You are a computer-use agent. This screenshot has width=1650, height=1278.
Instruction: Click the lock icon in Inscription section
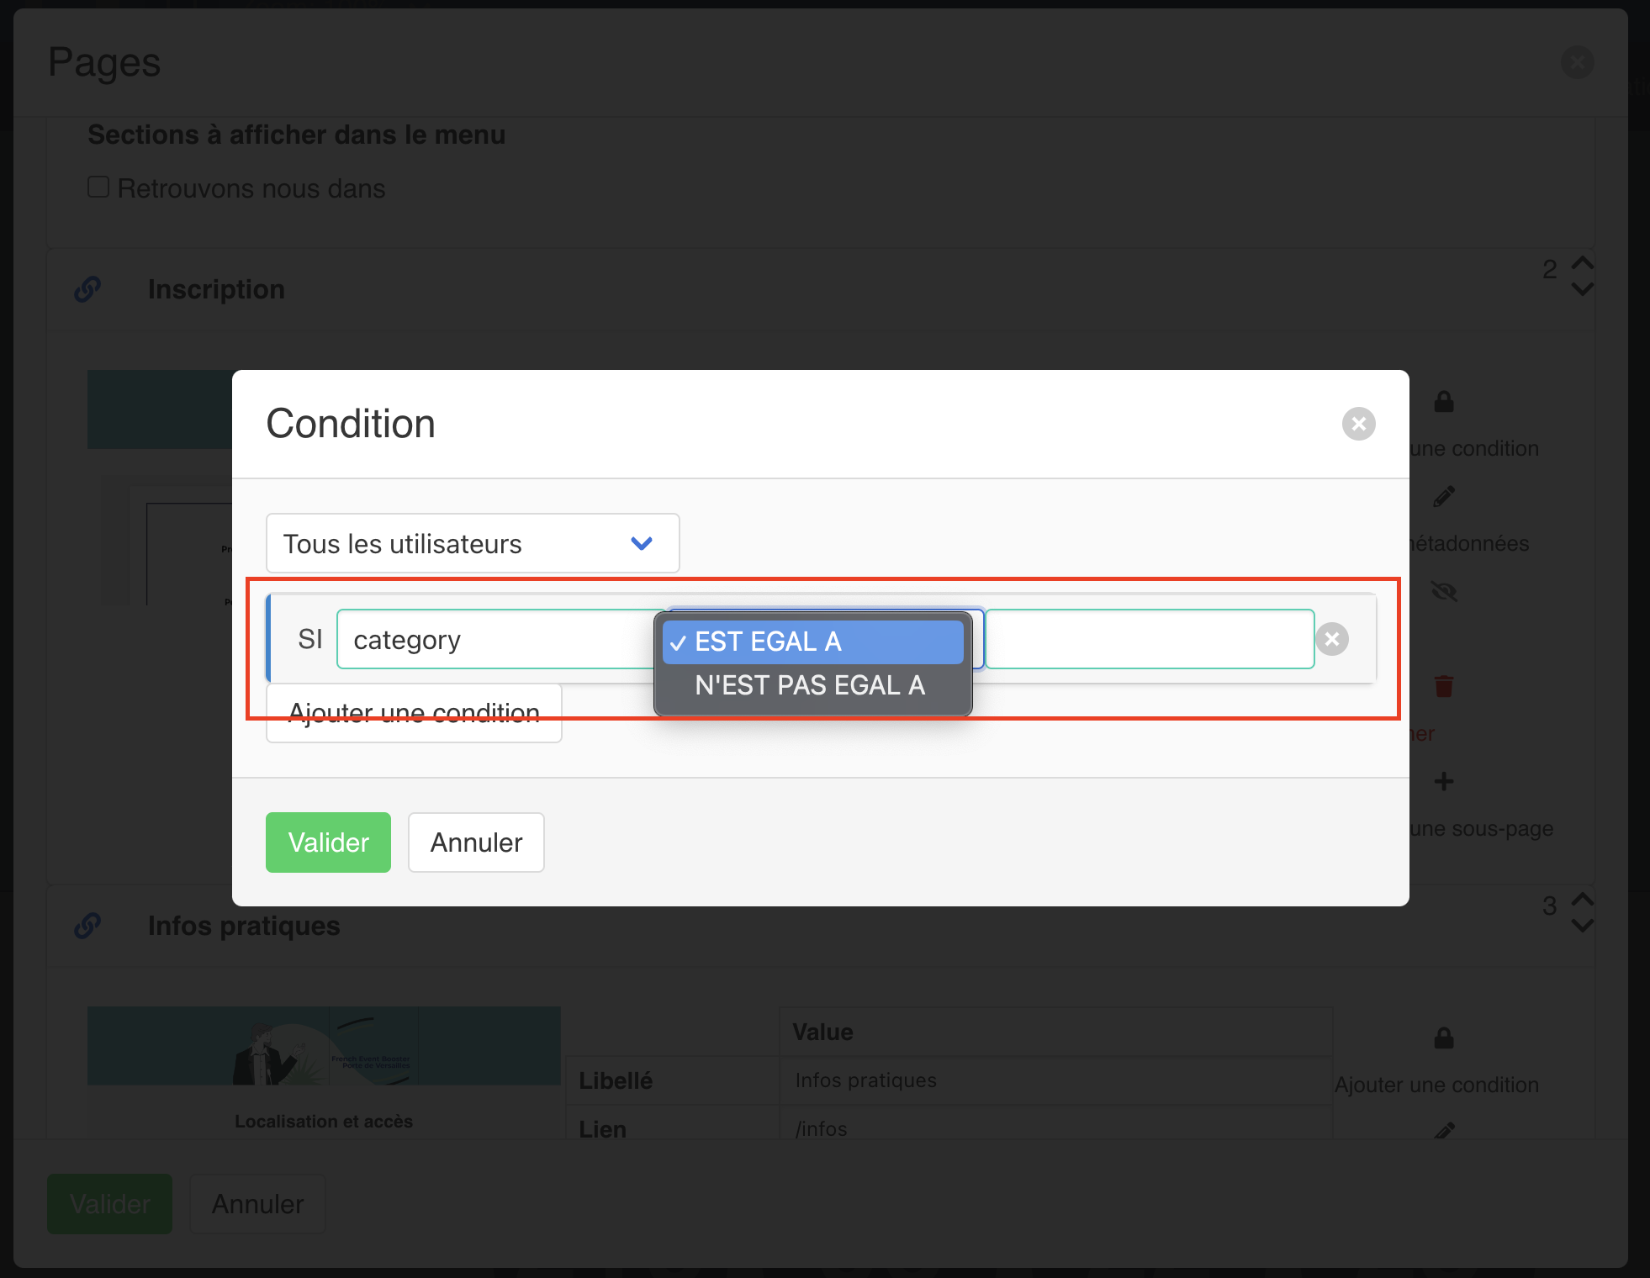(x=1444, y=402)
